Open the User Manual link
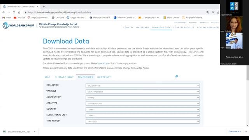The image size is (249, 140). (x=180, y=23)
